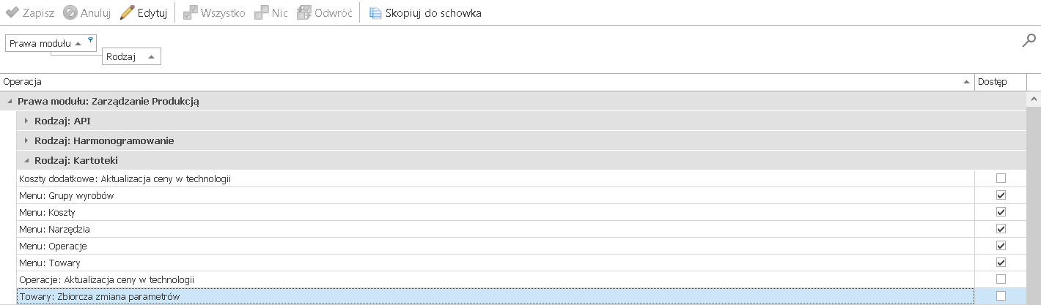The width and height of the screenshot is (1041, 305).
Task: Toggle access checkbox for Menu: Towary
Action: tap(1001, 263)
